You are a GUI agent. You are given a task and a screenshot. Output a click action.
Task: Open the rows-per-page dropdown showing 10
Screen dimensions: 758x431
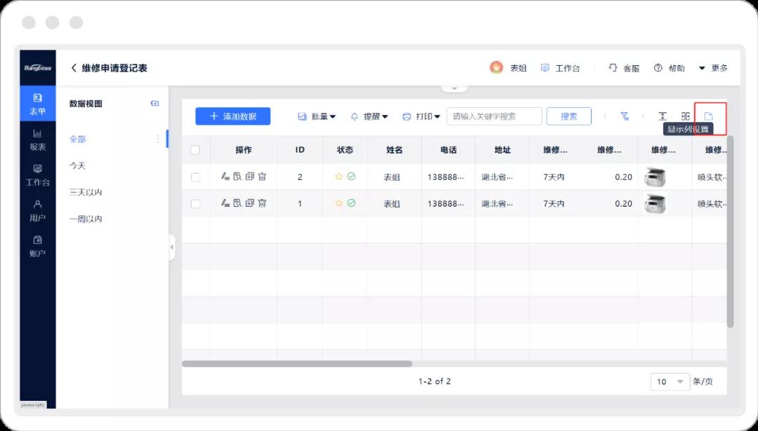(x=670, y=381)
